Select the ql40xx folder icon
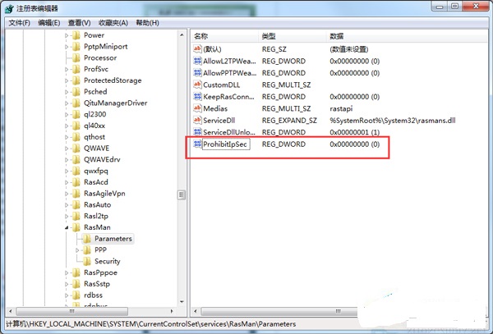493x334 pixels. (x=76, y=126)
